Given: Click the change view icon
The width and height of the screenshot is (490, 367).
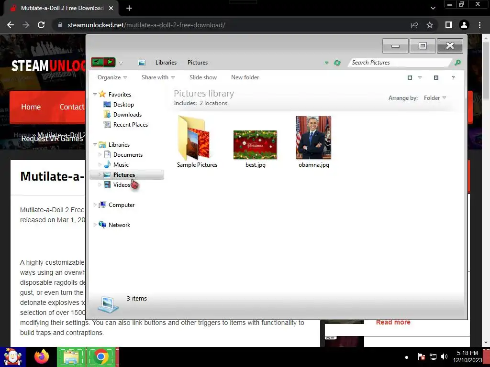Looking at the screenshot, I should pyautogui.click(x=410, y=78).
